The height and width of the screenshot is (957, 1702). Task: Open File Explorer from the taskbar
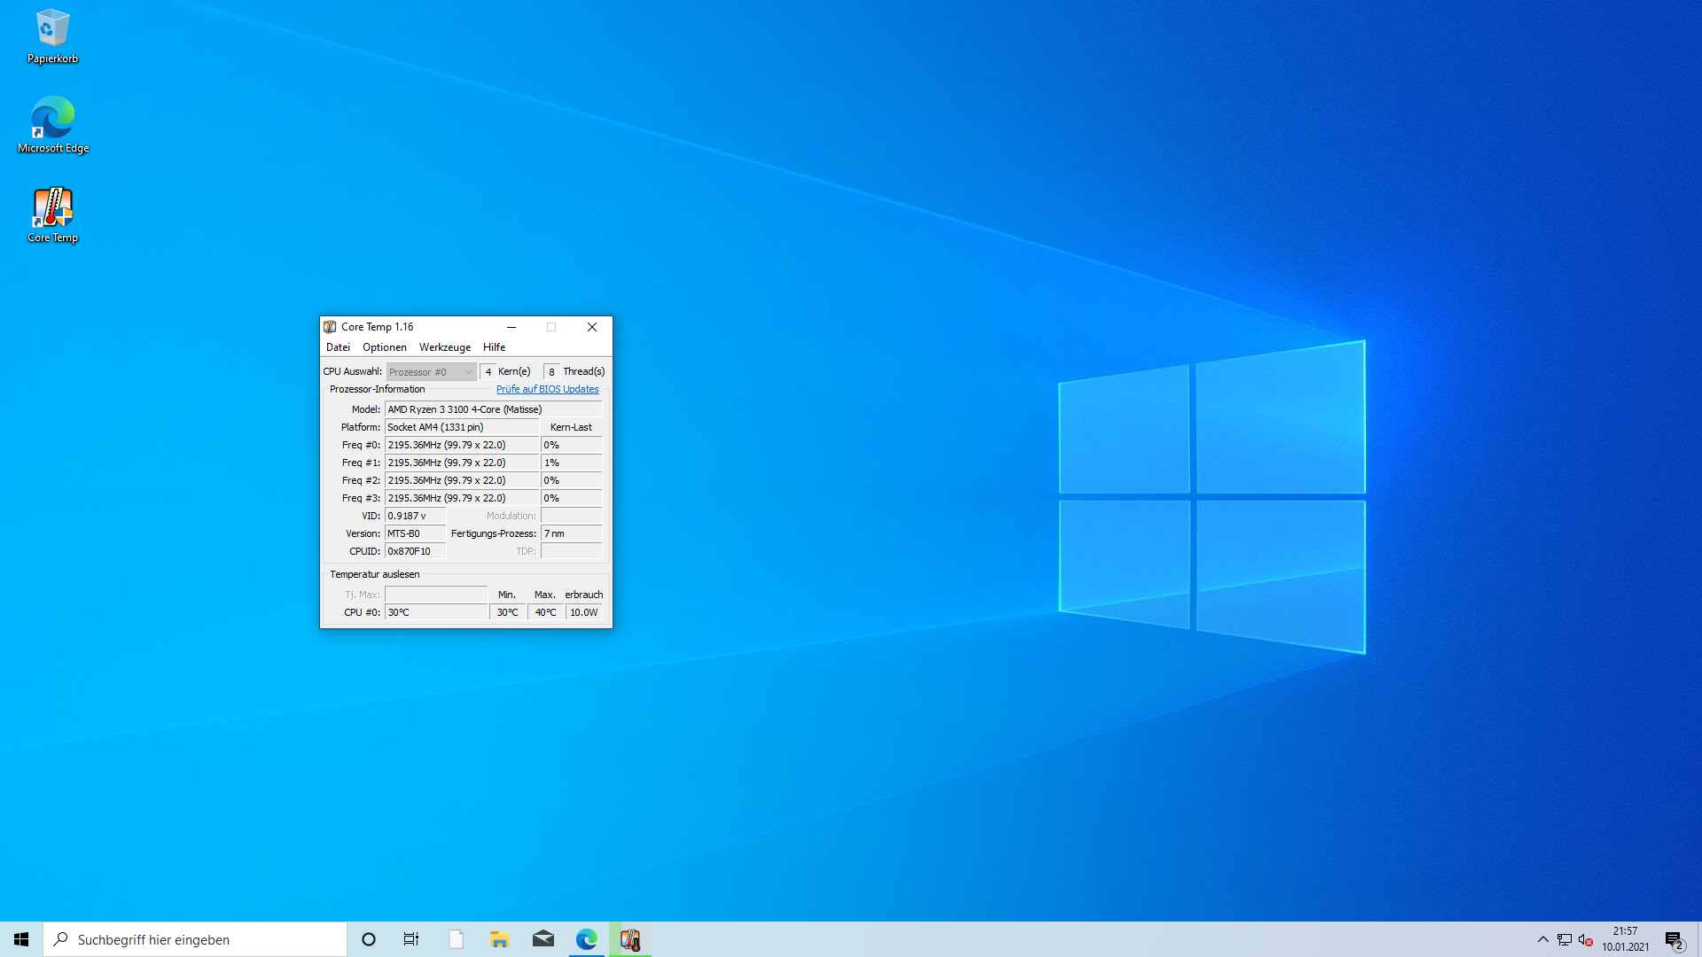(x=499, y=939)
